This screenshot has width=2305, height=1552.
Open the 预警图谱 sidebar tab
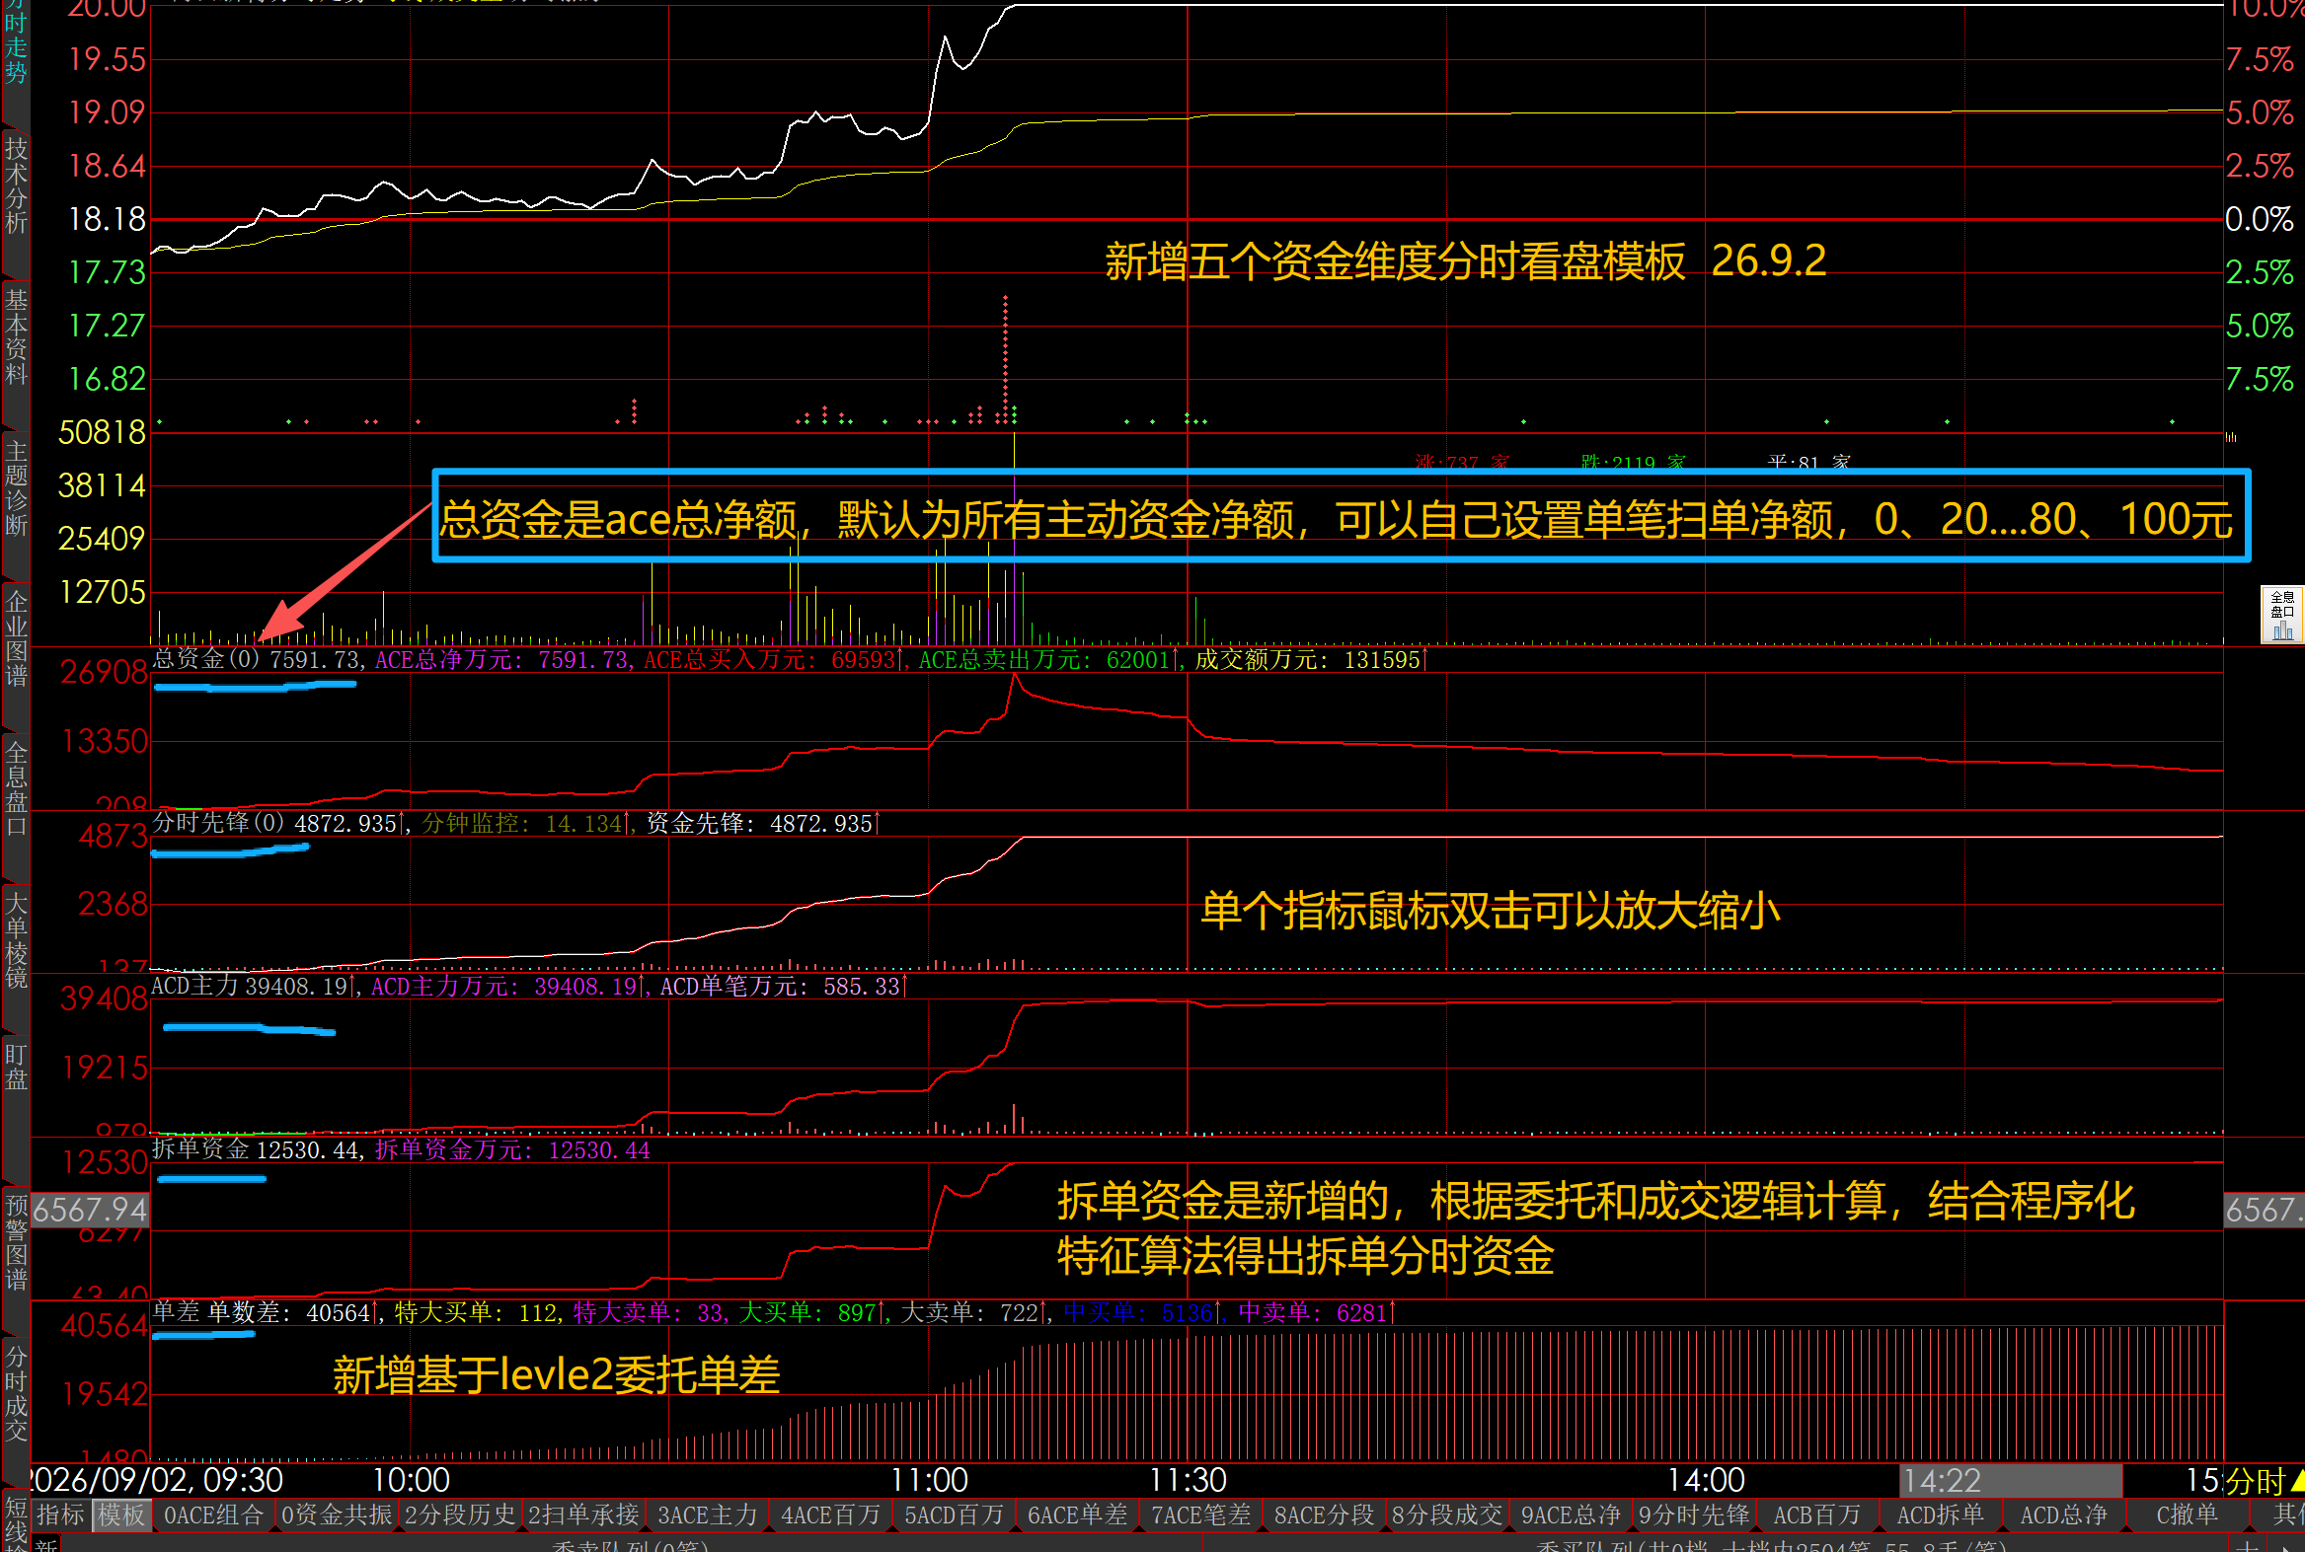[15, 1242]
